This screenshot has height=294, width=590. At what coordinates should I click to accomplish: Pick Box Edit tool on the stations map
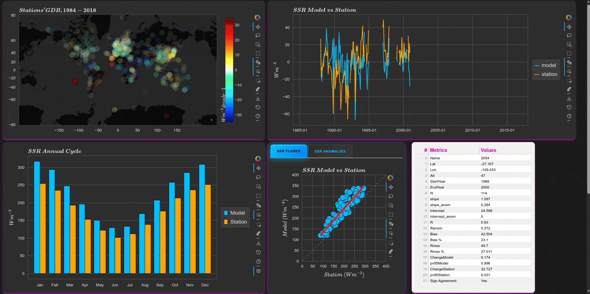pos(258,81)
